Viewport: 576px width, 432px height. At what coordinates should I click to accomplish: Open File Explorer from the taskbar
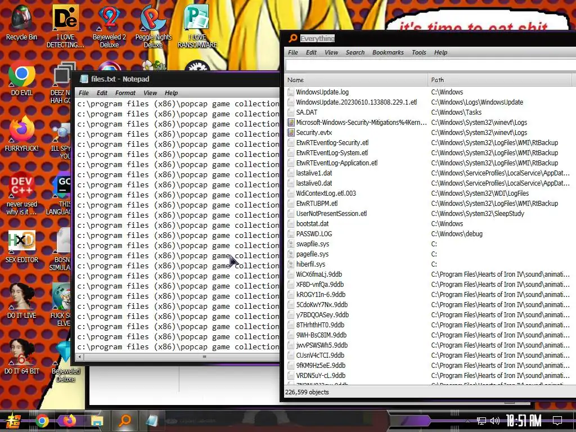point(97,421)
